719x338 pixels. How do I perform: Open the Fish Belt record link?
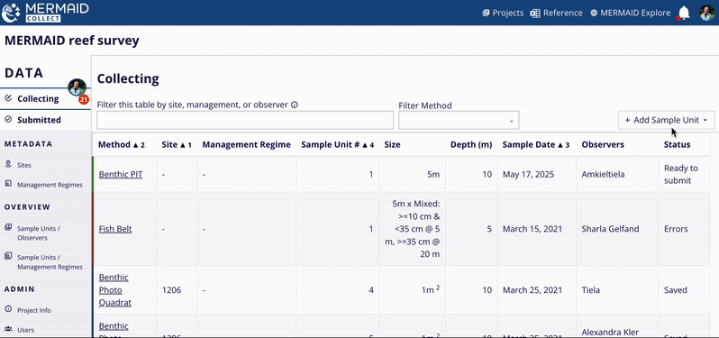tap(115, 229)
